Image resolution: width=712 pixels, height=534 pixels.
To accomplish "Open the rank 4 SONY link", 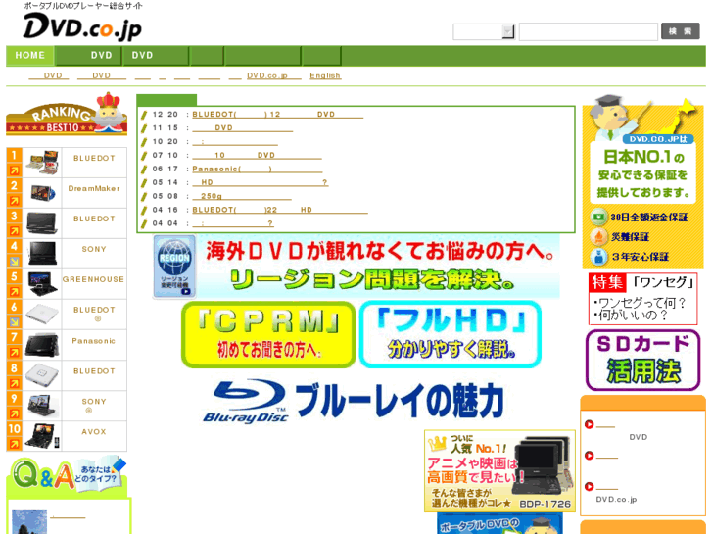I will 94,249.
